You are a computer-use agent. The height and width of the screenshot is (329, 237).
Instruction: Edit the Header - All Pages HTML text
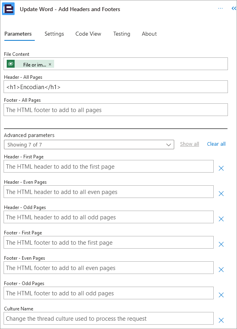[x=116, y=87]
